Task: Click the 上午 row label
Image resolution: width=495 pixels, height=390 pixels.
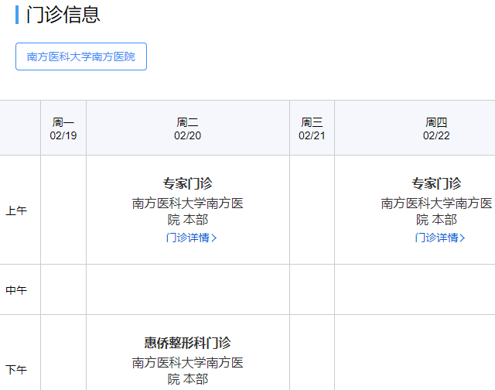Action: click(16, 210)
